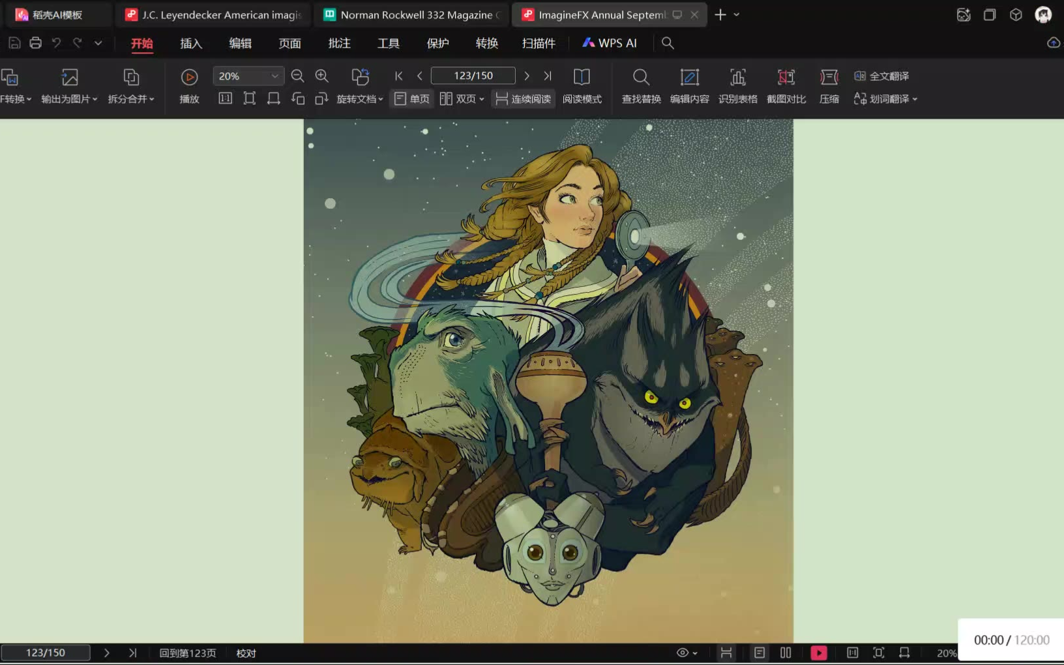Expand the 20% zoom level dropdown
1064x665 pixels.
pos(274,76)
